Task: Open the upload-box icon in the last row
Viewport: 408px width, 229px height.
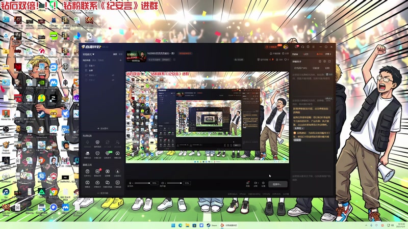Action: click(97, 183)
